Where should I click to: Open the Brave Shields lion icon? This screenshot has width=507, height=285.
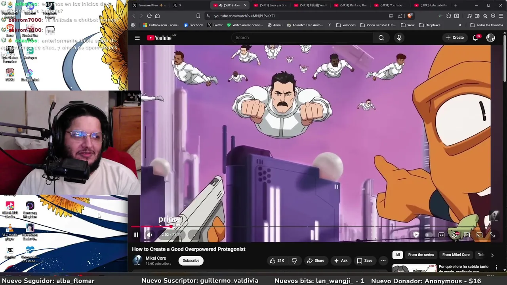coord(410,16)
